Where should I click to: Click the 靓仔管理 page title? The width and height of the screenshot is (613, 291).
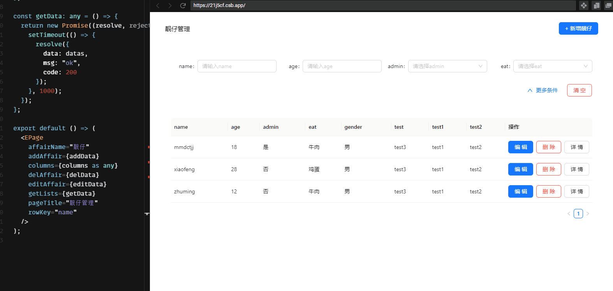[x=178, y=29]
